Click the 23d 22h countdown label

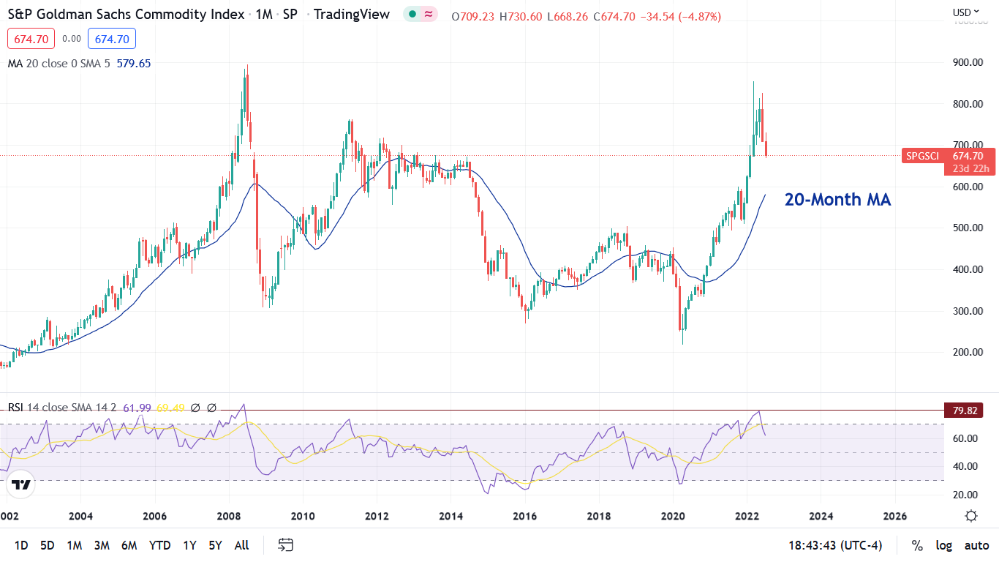coord(970,169)
